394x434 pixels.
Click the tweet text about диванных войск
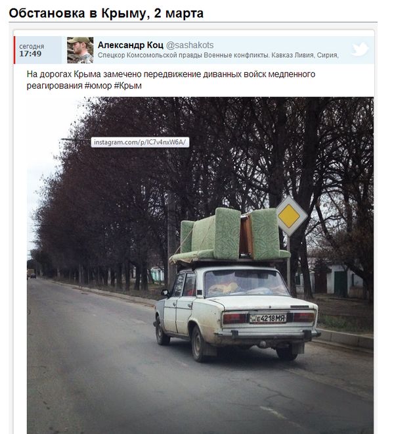pyautogui.click(x=171, y=80)
